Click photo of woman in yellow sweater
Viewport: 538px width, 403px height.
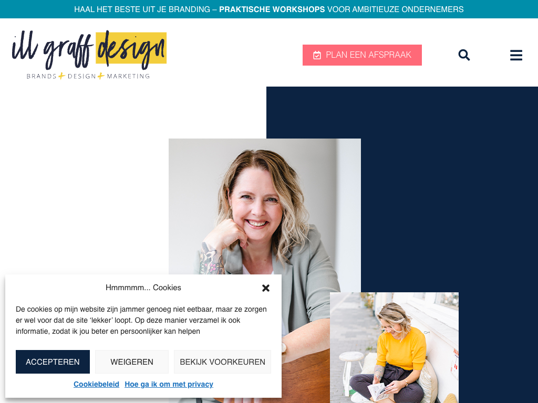click(x=394, y=347)
